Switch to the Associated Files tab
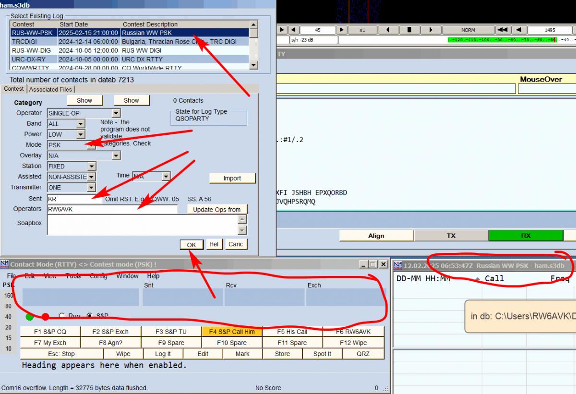This screenshot has width=576, height=394. pyautogui.click(x=50, y=89)
